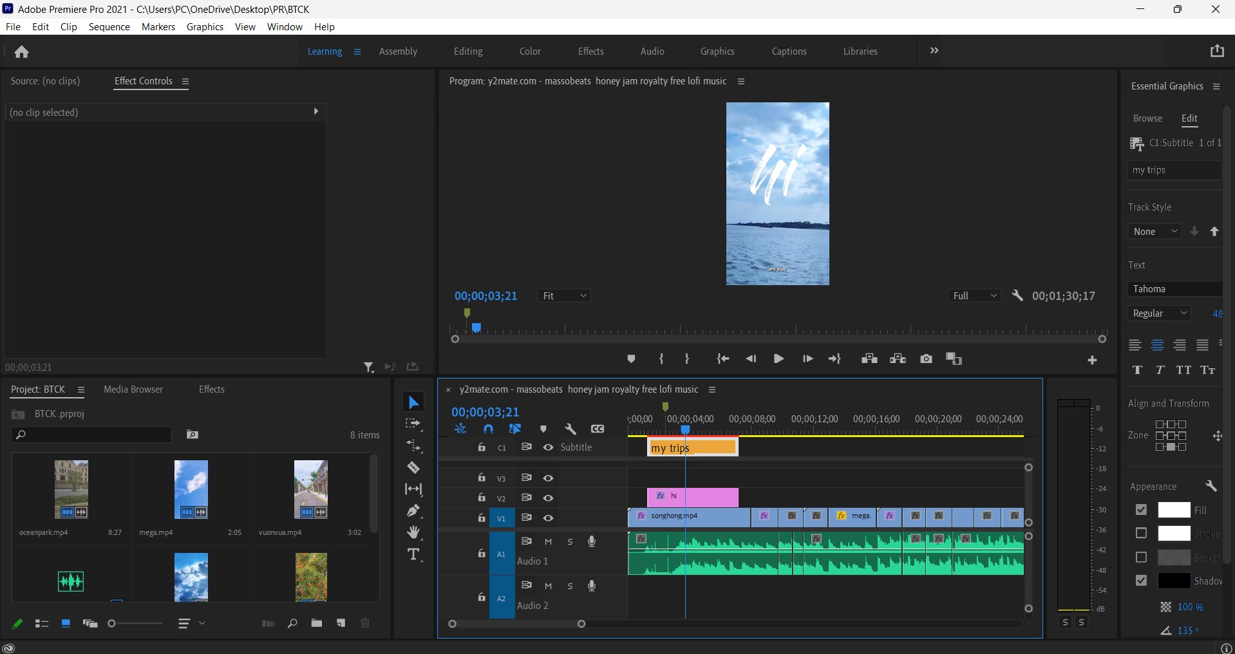Open the Sequence menu

[x=109, y=27]
